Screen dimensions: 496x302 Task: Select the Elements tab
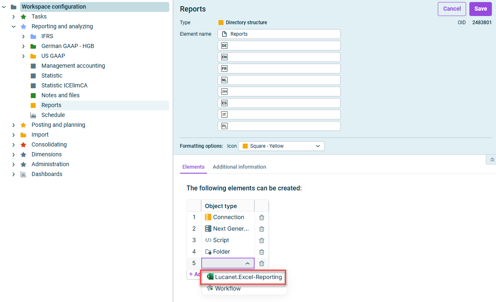[x=193, y=167]
